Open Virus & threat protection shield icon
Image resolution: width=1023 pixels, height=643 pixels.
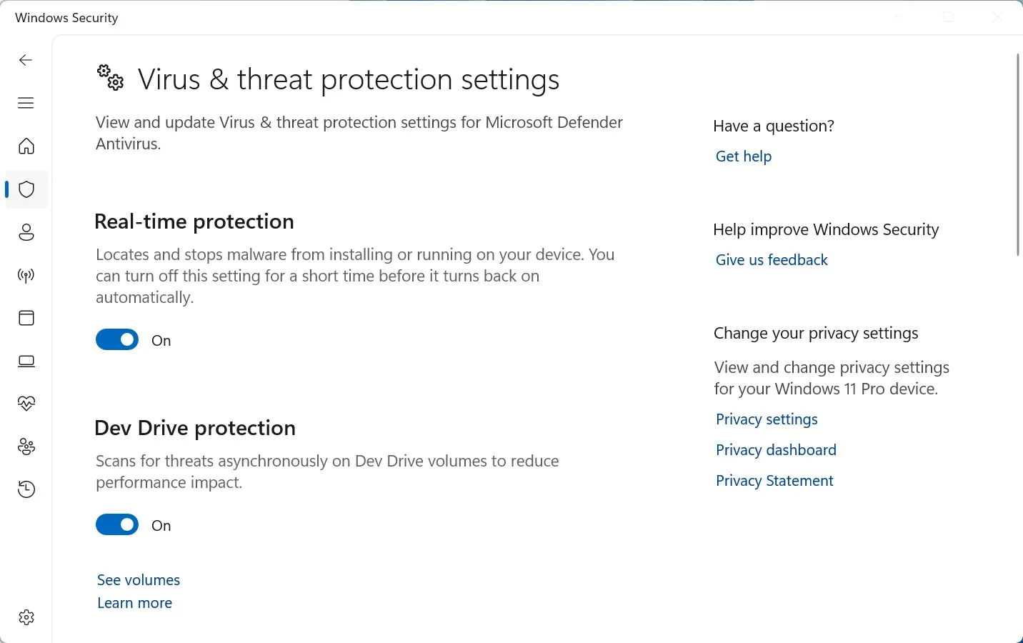coord(26,189)
